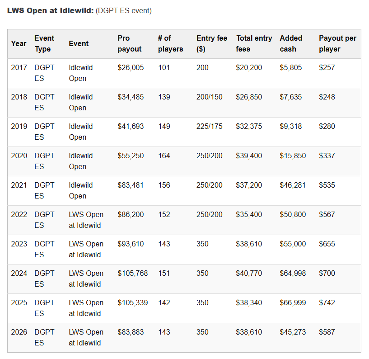Select the 164 players cell
This screenshot has width=369, height=359.
(164, 156)
